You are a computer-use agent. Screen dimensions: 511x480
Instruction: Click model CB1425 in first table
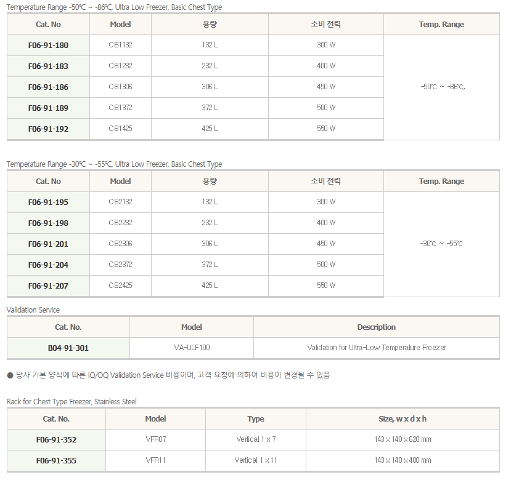point(120,129)
